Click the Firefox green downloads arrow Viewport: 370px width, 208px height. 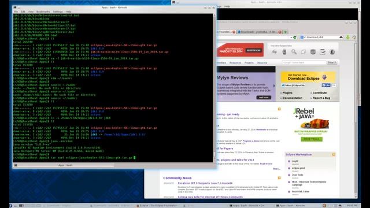(348, 37)
